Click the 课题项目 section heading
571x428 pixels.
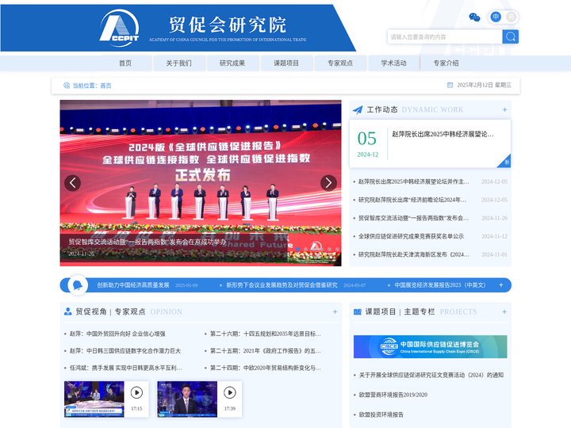381,311
